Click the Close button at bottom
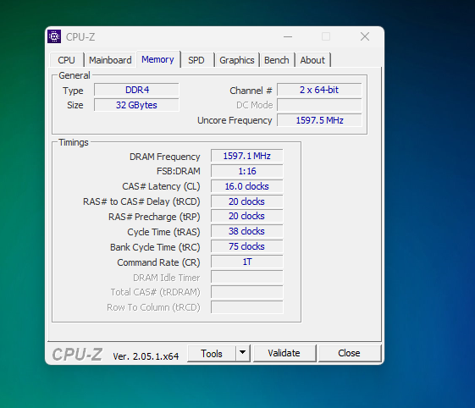This screenshot has height=408, width=475. pyautogui.click(x=349, y=353)
